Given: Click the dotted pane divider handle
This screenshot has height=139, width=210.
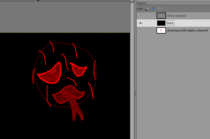Looking at the screenshot, I should [135, 93].
